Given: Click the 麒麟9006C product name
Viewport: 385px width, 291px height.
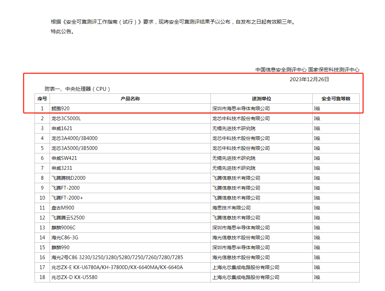Looking at the screenshot, I should [64, 228].
